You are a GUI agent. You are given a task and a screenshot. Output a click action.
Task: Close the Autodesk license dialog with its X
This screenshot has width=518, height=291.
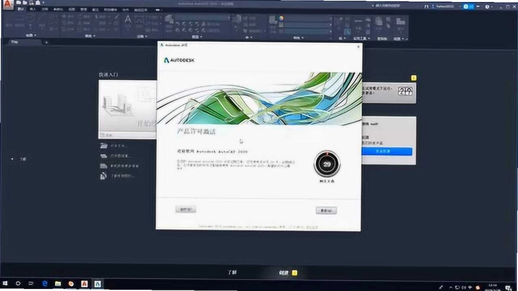click(x=359, y=47)
